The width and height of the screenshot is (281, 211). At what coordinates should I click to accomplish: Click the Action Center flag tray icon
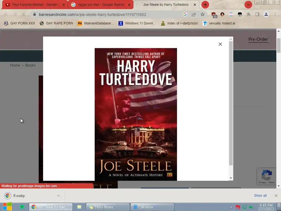point(238,207)
